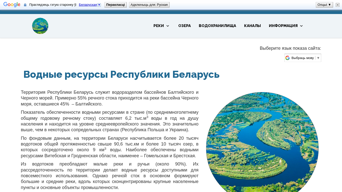Click Адключыць для: Руская button

point(149,5)
